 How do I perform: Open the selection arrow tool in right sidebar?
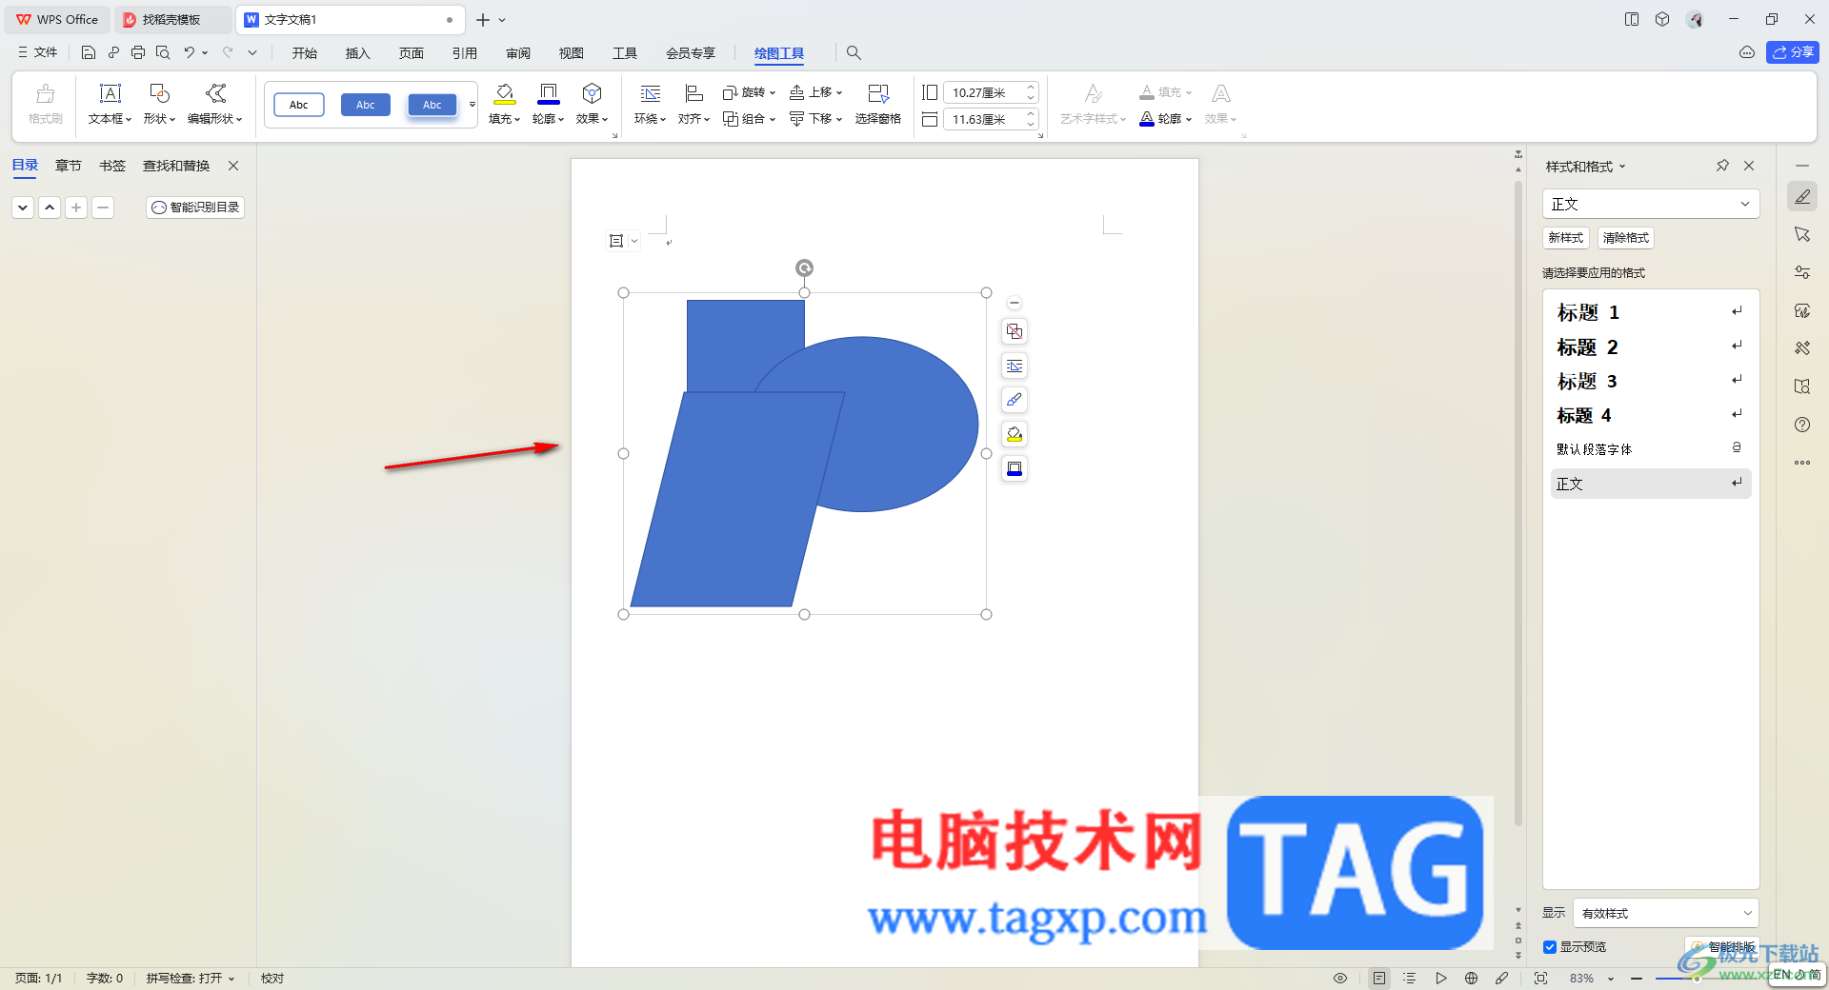(x=1802, y=234)
